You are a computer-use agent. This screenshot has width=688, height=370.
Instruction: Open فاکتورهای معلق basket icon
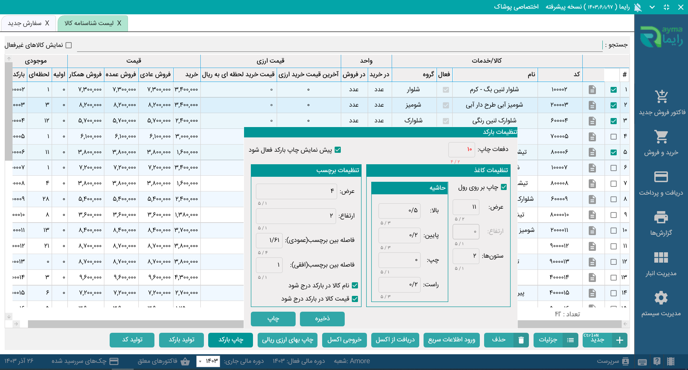[x=185, y=361]
